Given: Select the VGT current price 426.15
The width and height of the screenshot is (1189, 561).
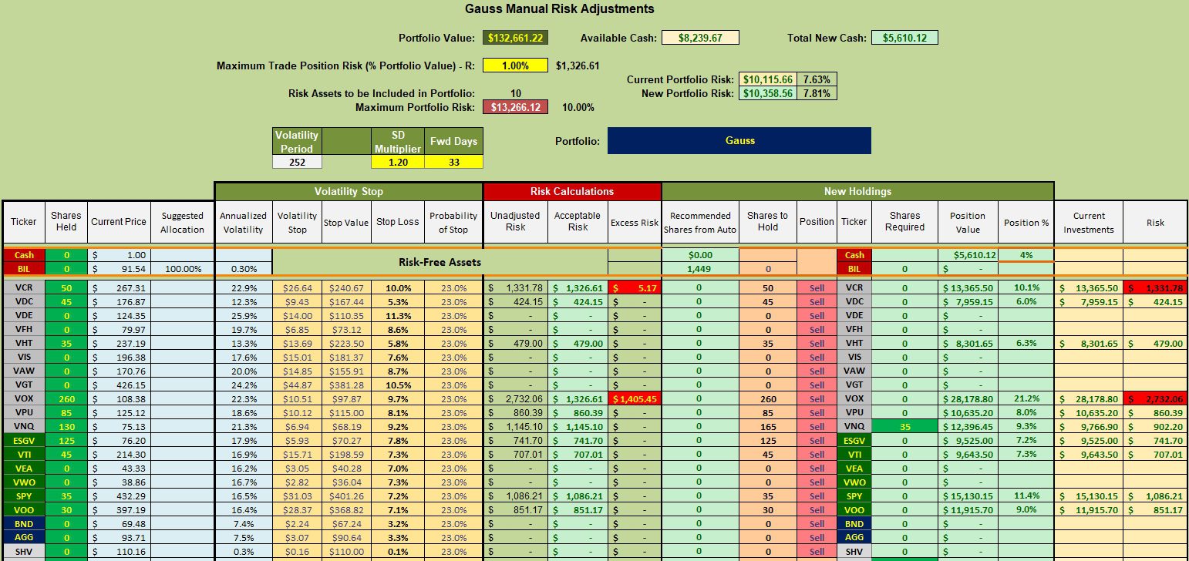Looking at the screenshot, I should pyautogui.click(x=118, y=385).
